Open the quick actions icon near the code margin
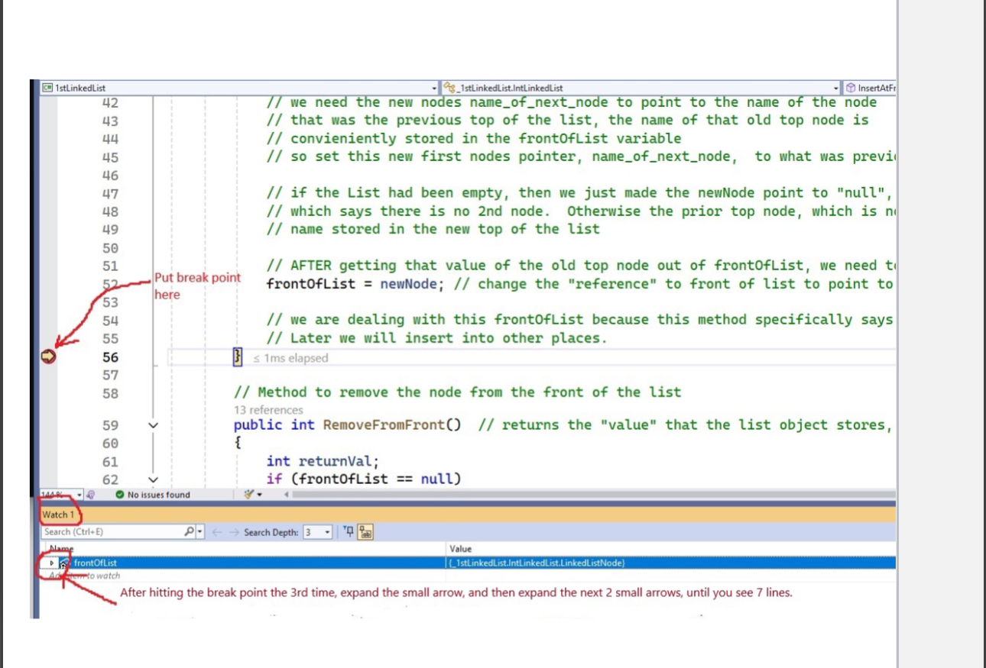The width and height of the screenshot is (986, 668). tap(248, 494)
